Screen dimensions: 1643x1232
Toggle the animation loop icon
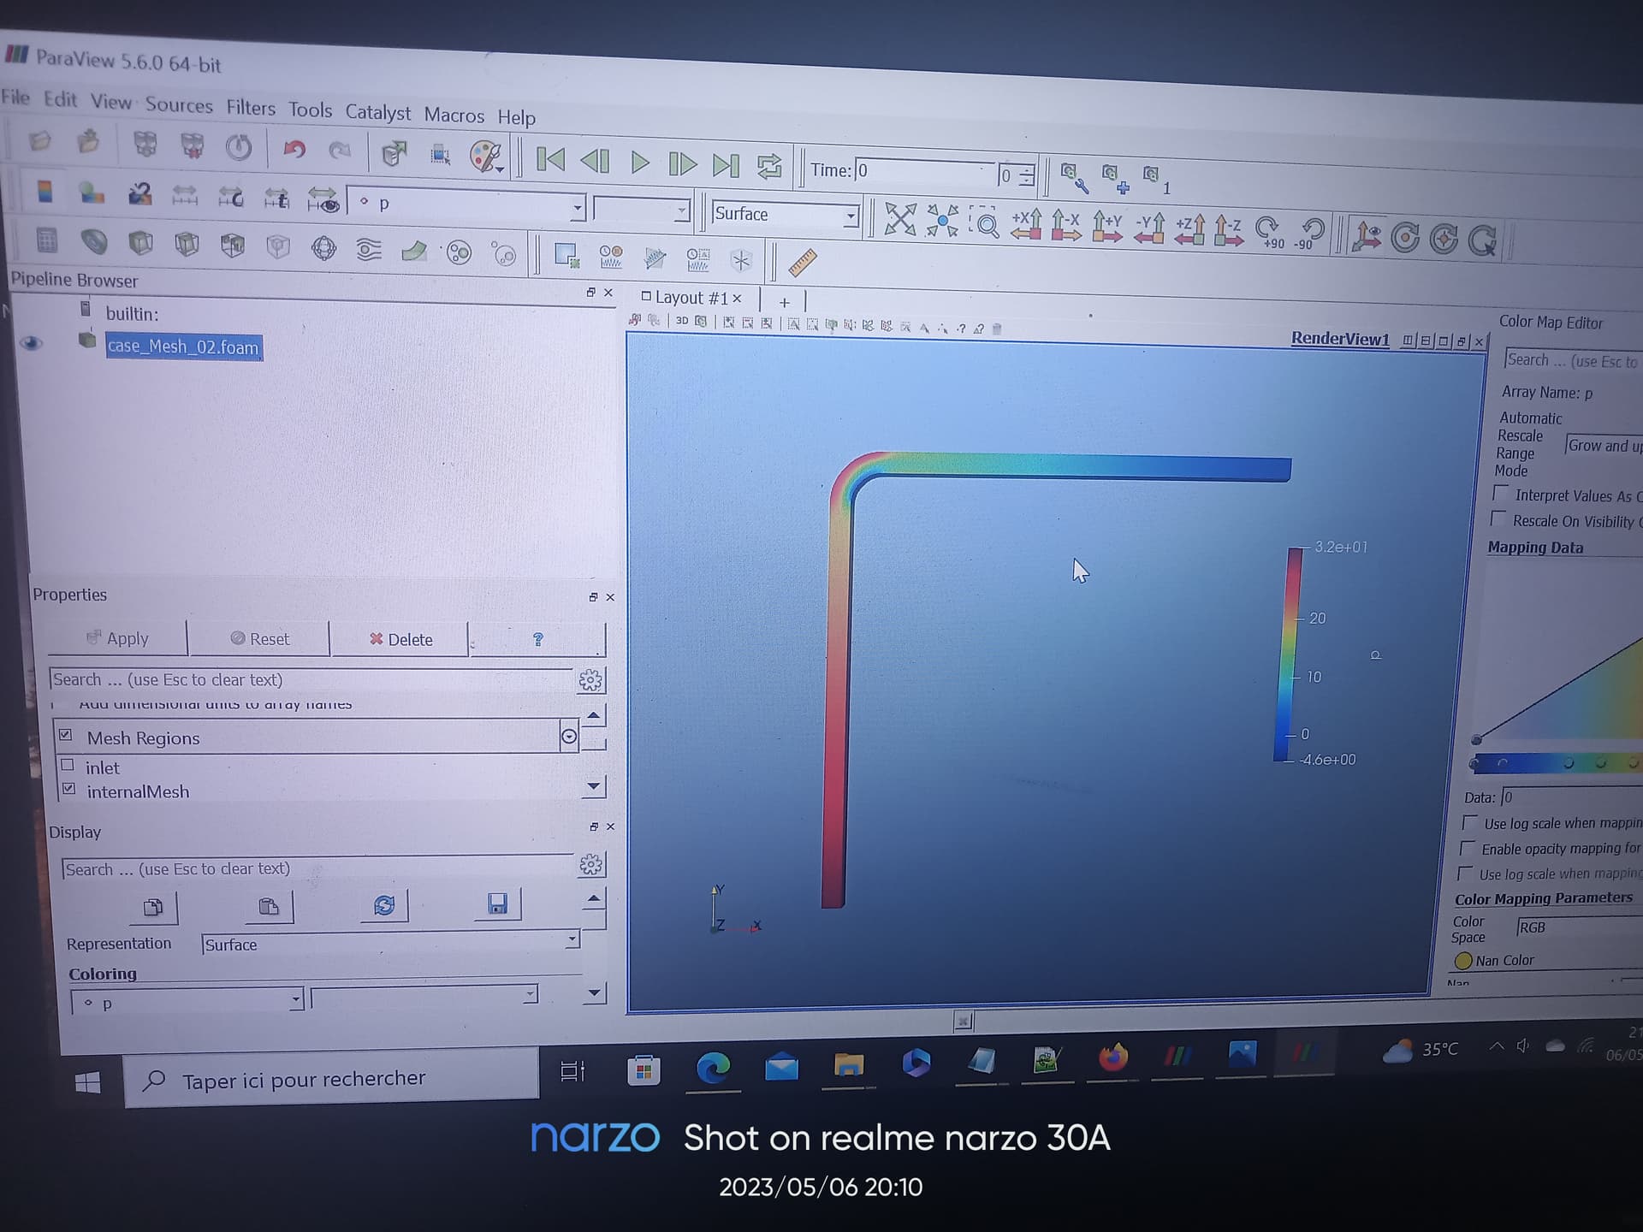pos(769,166)
